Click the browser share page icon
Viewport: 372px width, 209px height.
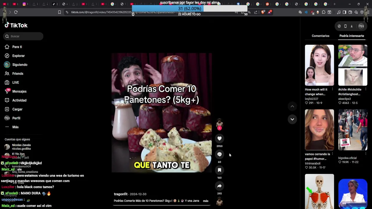point(255,12)
